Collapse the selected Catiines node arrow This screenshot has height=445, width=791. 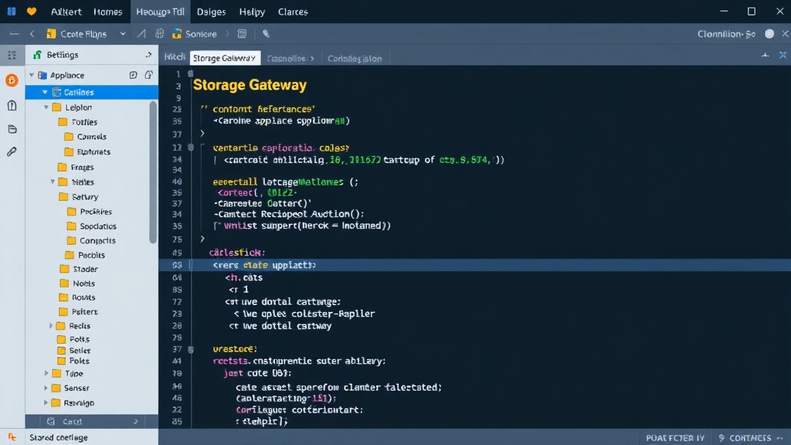click(x=45, y=93)
